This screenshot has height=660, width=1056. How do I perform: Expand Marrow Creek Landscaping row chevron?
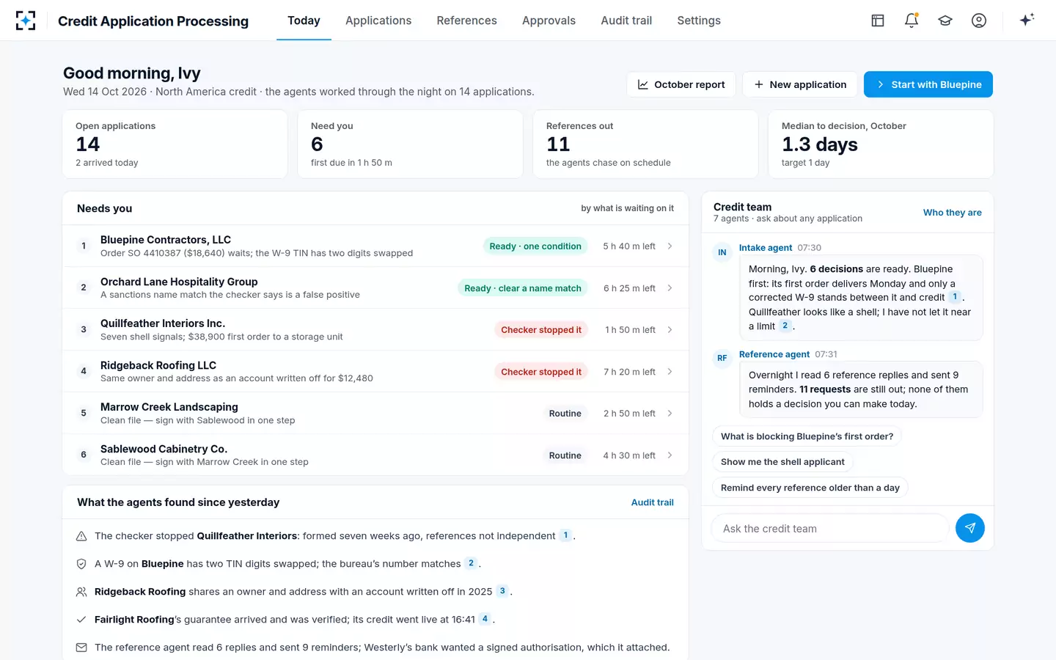pyautogui.click(x=670, y=414)
